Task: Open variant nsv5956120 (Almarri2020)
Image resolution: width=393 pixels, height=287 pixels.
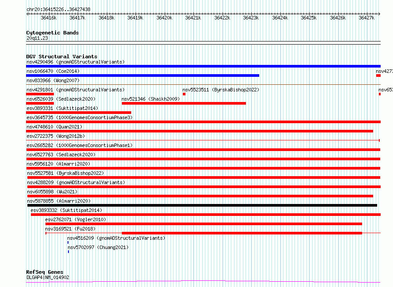Action: pos(58,164)
